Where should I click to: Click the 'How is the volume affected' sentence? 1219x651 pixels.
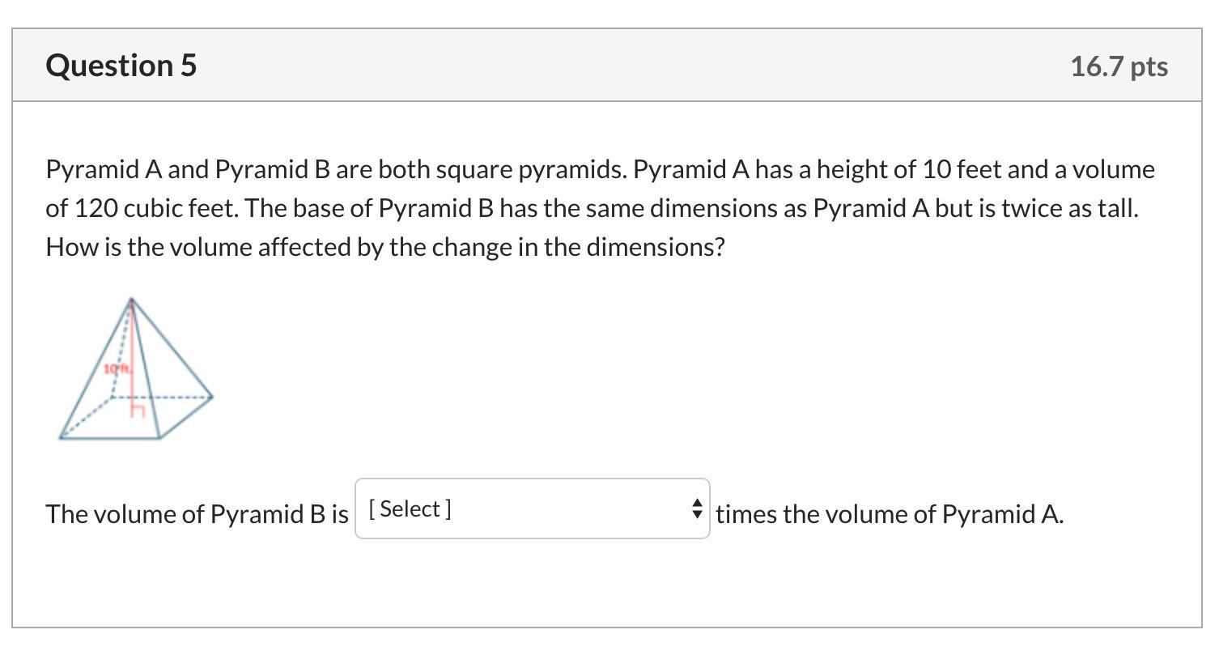tap(384, 247)
